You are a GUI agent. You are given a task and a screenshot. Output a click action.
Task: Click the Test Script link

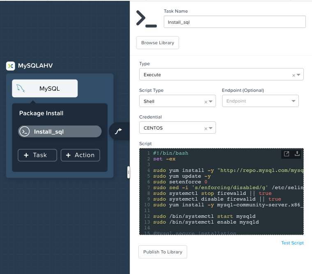pyautogui.click(x=292, y=243)
